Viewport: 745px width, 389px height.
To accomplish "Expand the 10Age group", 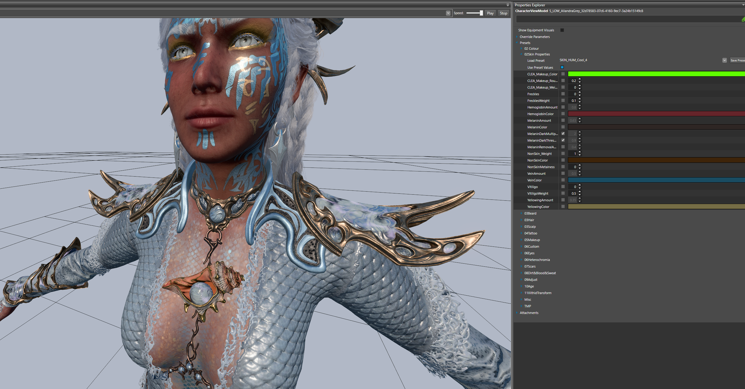I will click(521, 286).
